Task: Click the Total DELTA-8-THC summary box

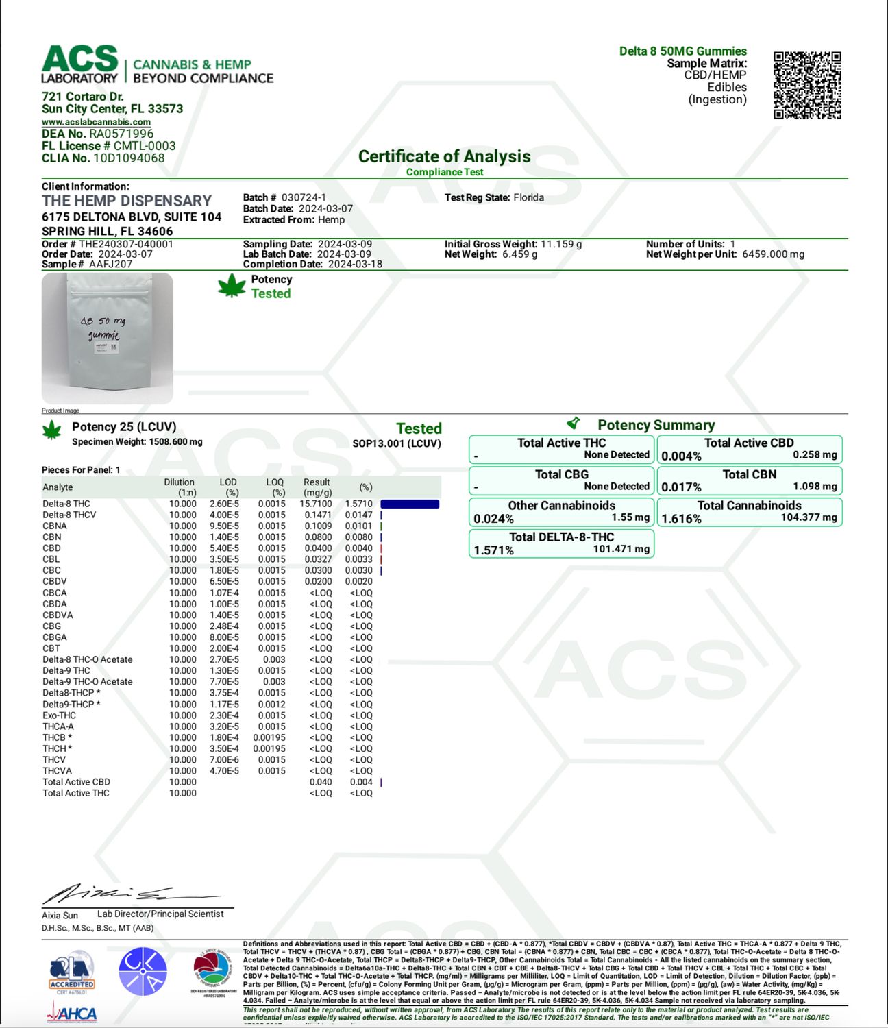Action: (562, 543)
